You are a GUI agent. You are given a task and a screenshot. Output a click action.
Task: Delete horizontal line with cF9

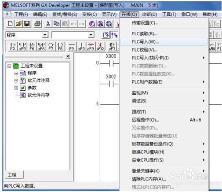click(x=91, y=46)
